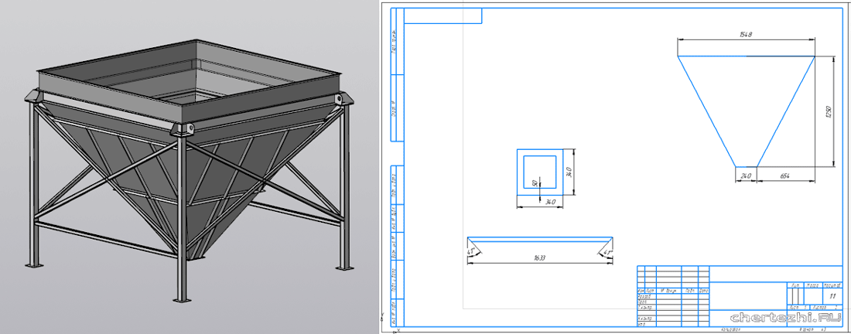
Task: Click the chertezhi.RU watermark link
Action: click(x=786, y=317)
